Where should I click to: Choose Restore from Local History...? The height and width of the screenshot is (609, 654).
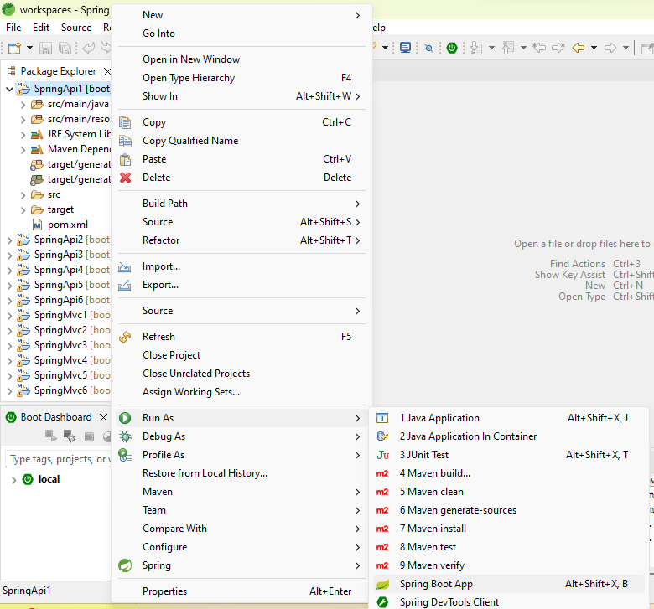point(241,473)
